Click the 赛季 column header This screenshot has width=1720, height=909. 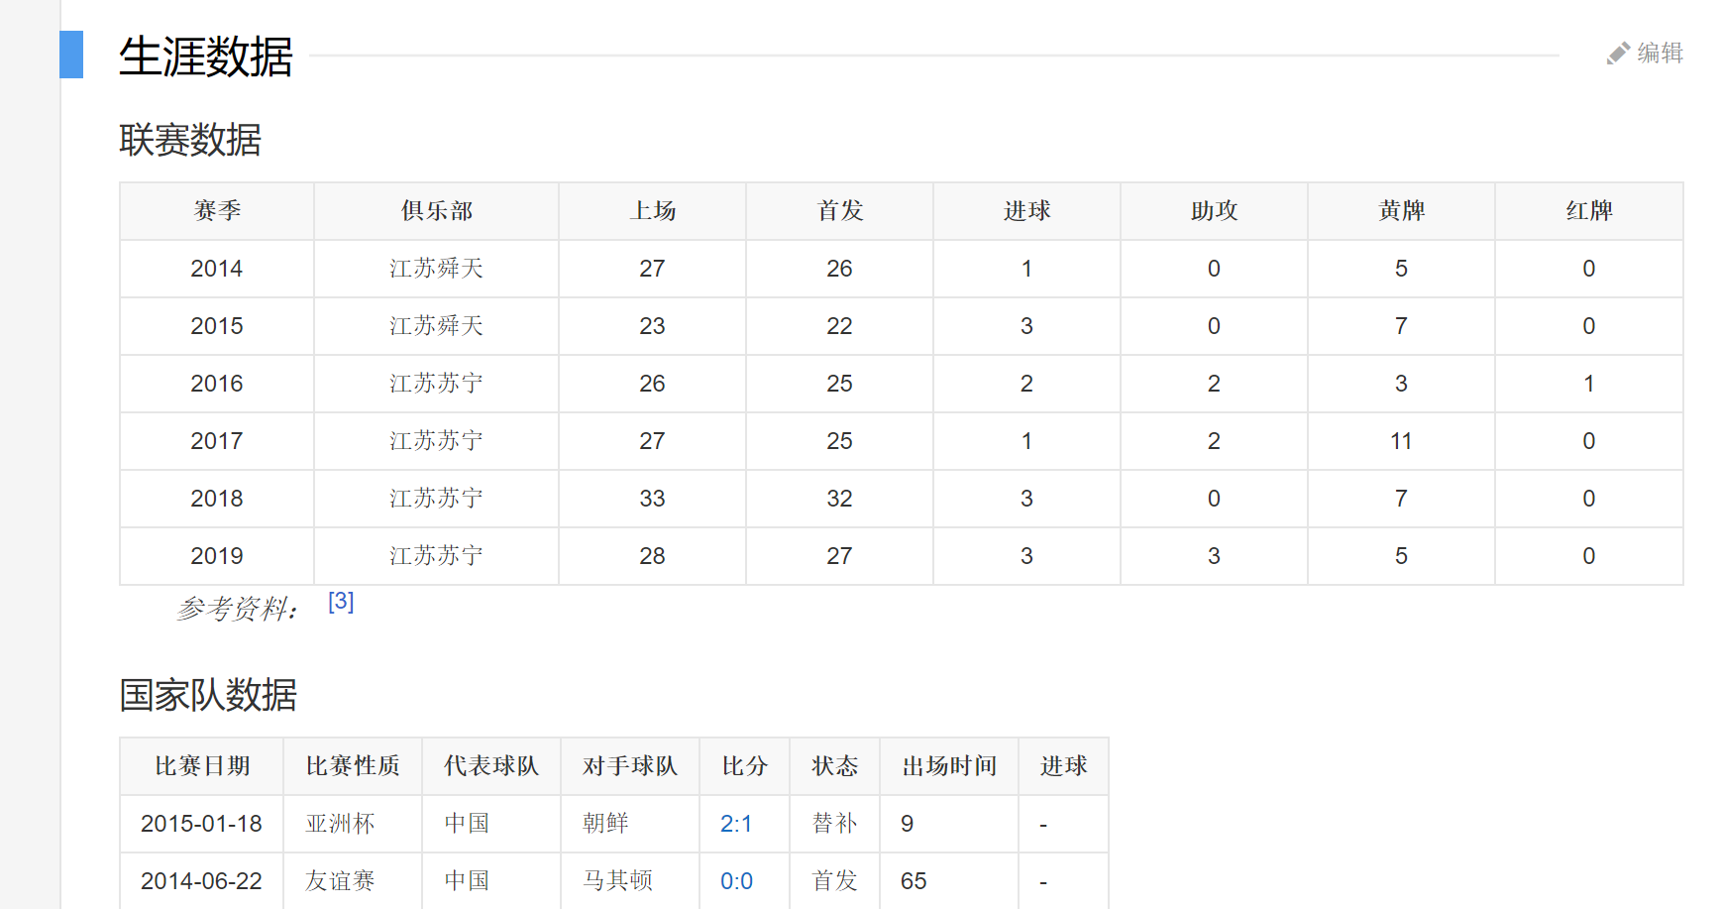click(x=217, y=211)
